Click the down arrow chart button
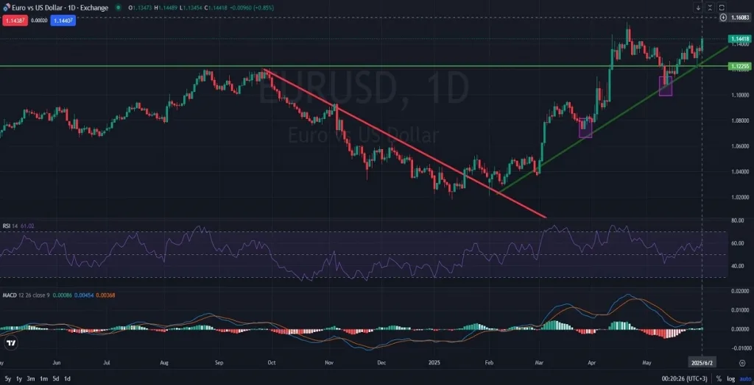Viewport: 754px width, 385px height. [698, 7]
